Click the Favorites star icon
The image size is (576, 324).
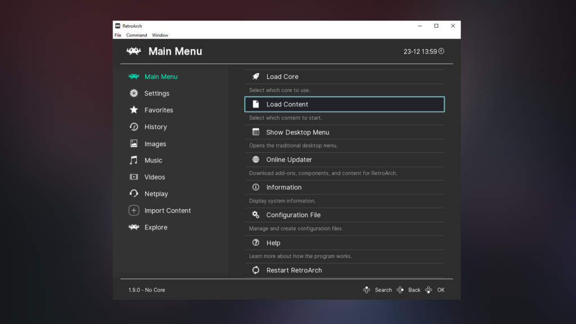pos(134,110)
